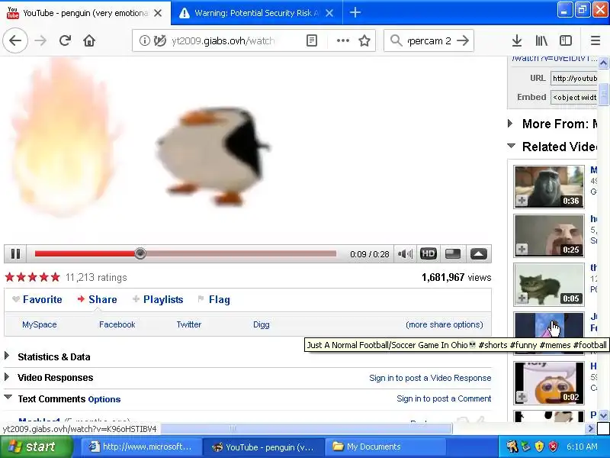Screen dimensions: 610x458
Task: Open the 0:05 cat video thumbnail
Action: pyautogui.click(x=549, y=284)
